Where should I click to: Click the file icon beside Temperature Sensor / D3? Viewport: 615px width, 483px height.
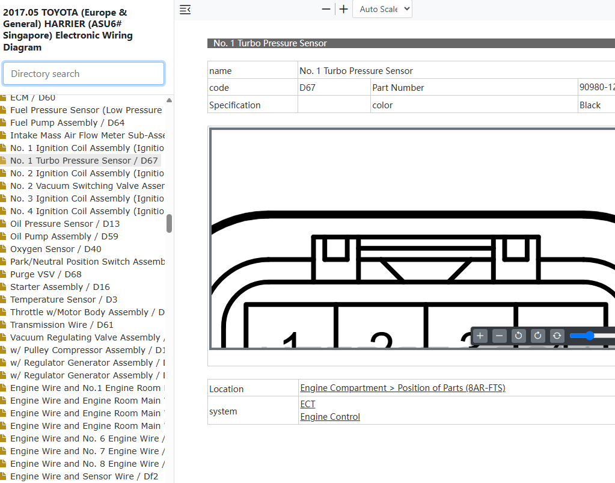(3, 300)
